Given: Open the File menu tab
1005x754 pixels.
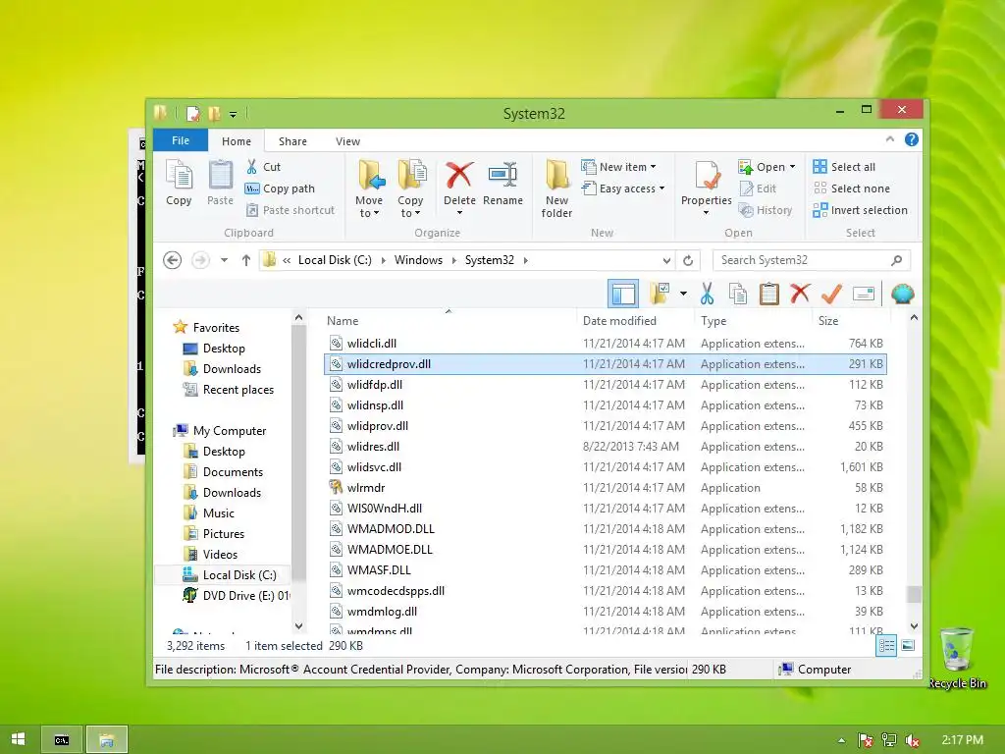Looking at the screenshot, I should point(181,140).
